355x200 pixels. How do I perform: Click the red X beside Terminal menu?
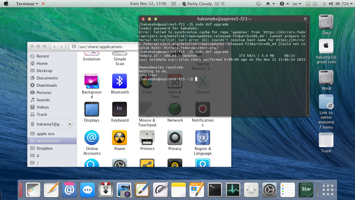[x=43, y=4]
